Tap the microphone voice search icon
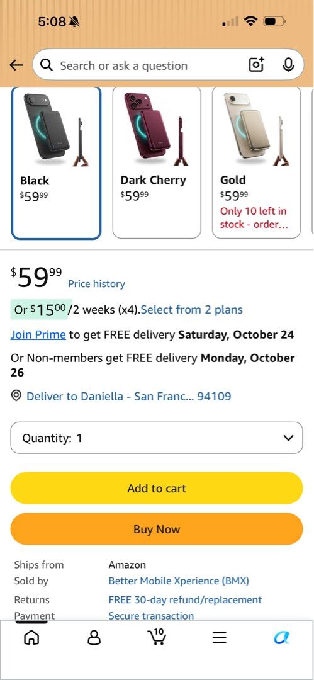The width and height of the screenshot is (314, 680). 288,65
